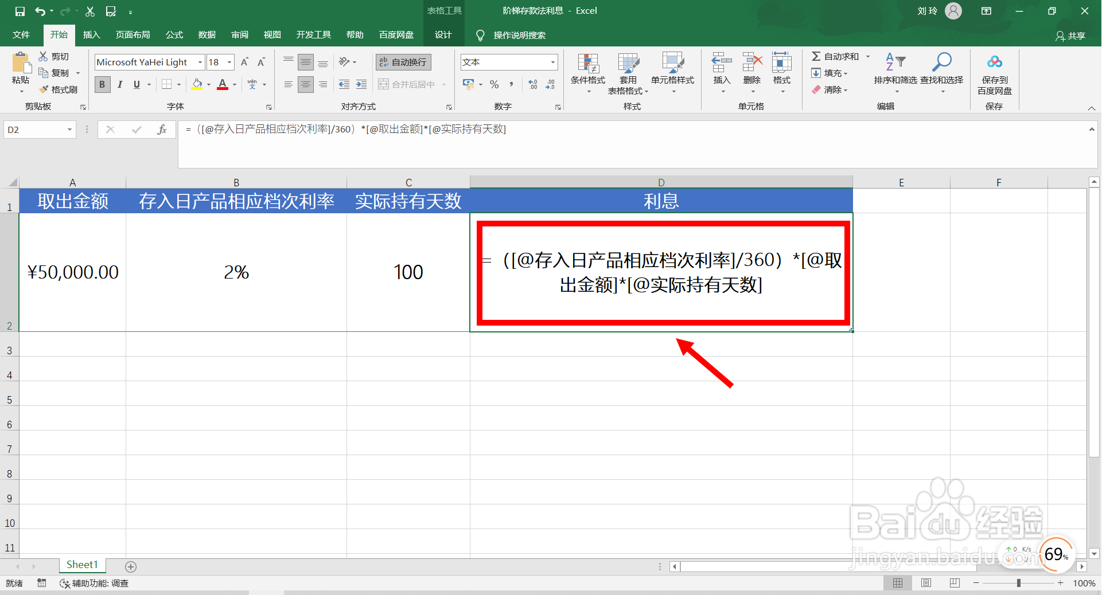This screenshot has height=595, width=1106.
Task: Expand the fill color dropdown arrow
Action: click(208, 84)
